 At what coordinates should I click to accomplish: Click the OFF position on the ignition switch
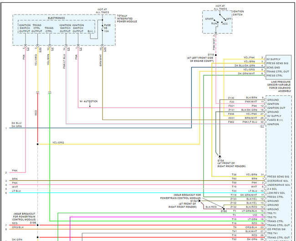(229, 19)
